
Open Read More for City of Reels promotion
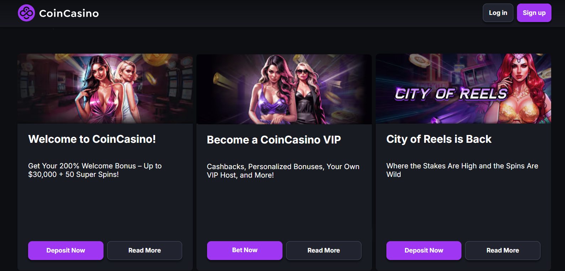[x=502, y=250]
